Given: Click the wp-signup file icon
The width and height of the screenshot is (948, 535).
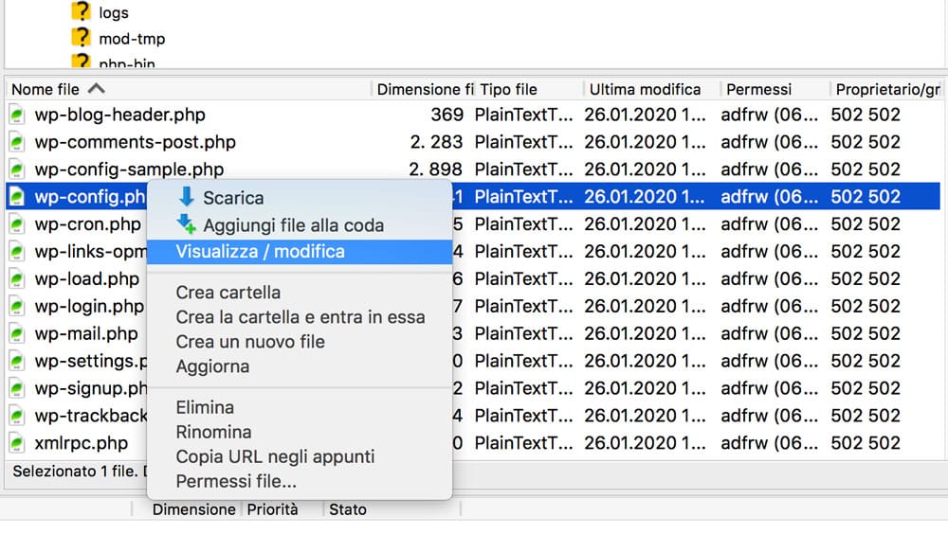Looking at the screenshot, I should pos(17,388).
